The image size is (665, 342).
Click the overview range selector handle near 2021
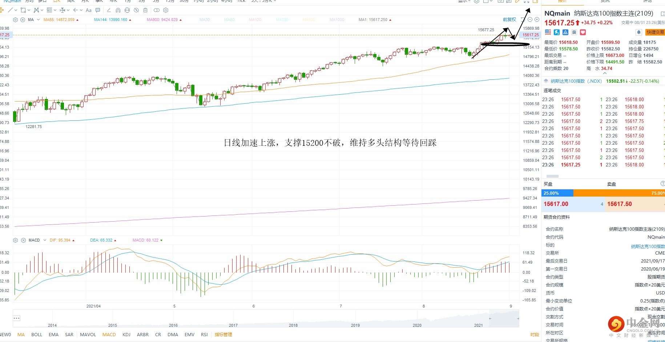point(490,318)
